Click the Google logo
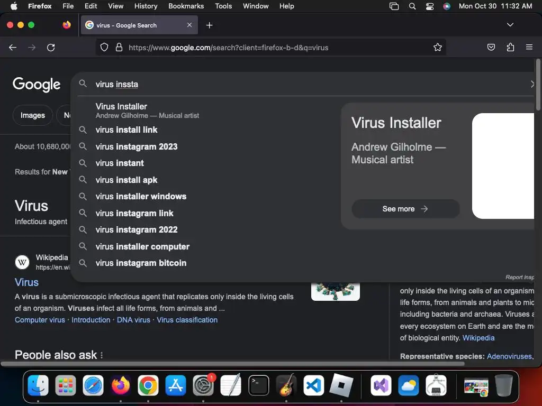The height and width of the screenshot is (406, 542). (37, 85)
